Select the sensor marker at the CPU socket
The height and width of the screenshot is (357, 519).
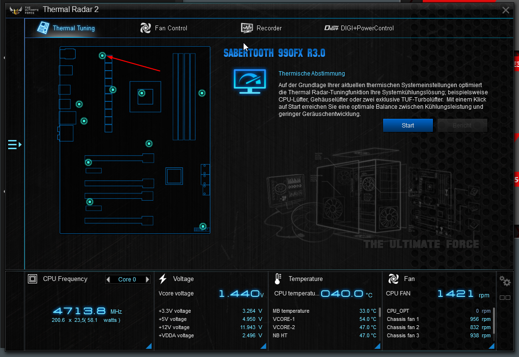[x=142, y=93]
